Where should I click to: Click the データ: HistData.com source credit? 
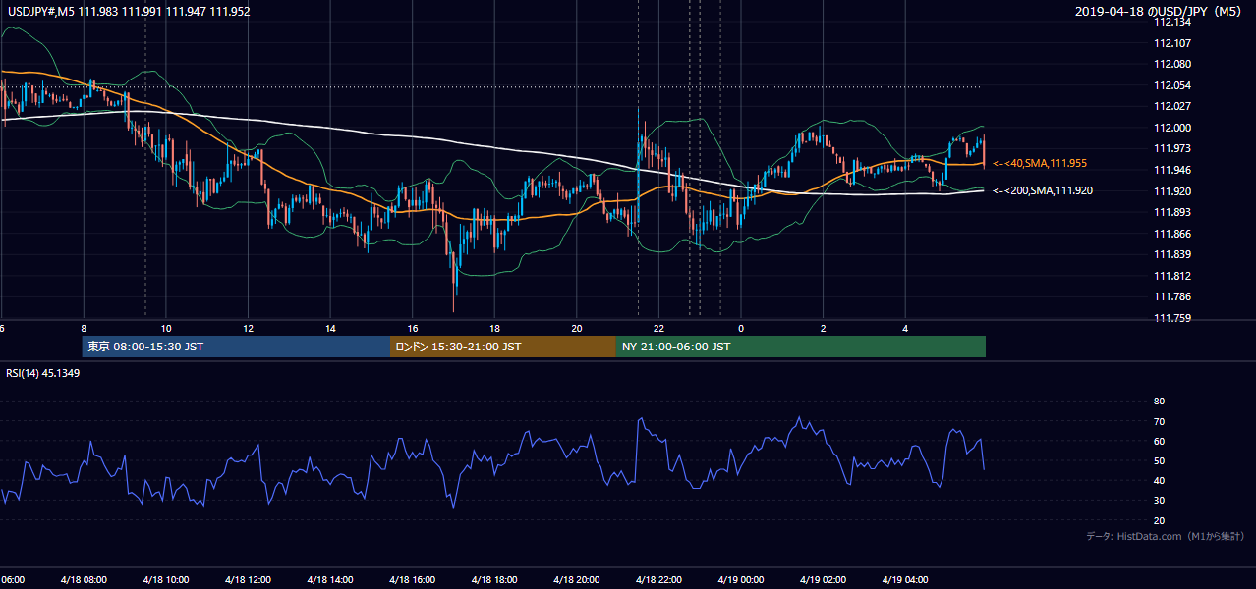[x=1165, y=537]
